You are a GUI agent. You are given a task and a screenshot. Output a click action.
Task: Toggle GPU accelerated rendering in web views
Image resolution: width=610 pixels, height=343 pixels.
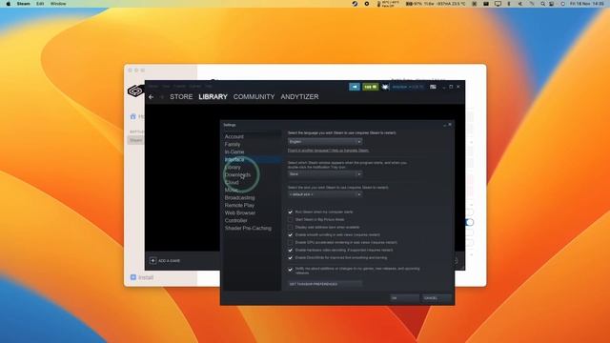[x=290, y=243]
